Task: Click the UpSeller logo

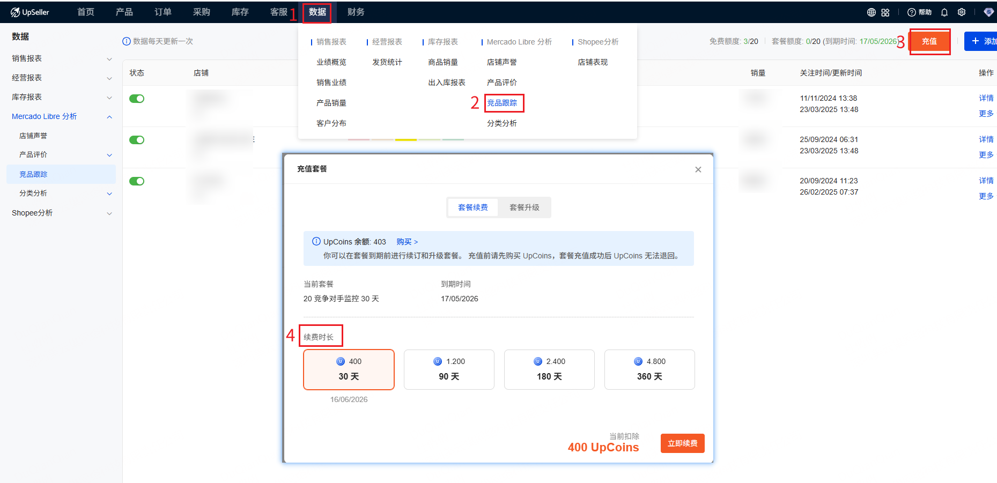Action: tap(30, 12)
